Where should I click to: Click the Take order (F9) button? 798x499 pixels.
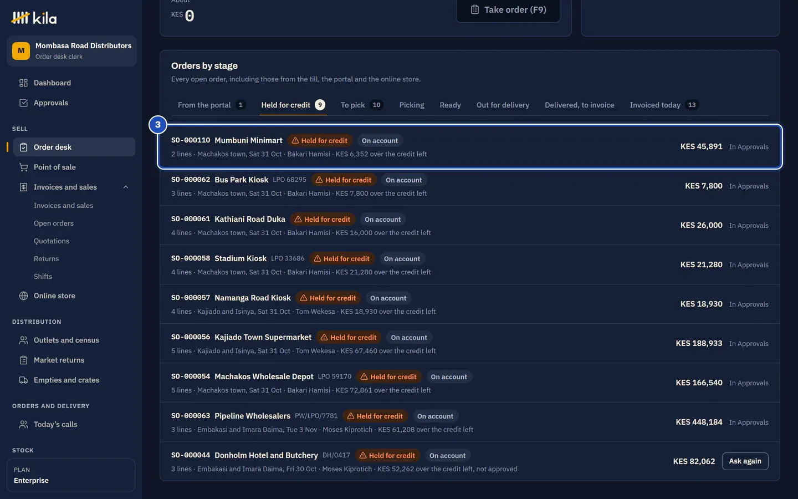[x=508, y=10]
